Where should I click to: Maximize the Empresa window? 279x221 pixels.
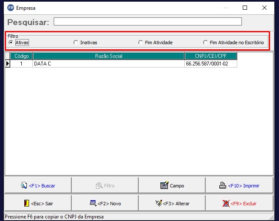point(245,8)
